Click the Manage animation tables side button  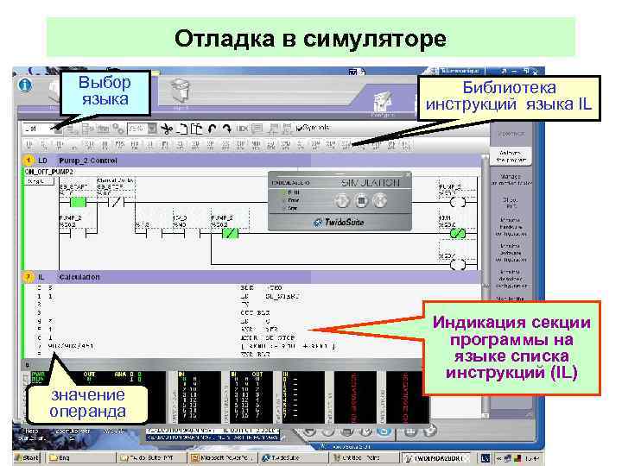[x=511, y=179]
